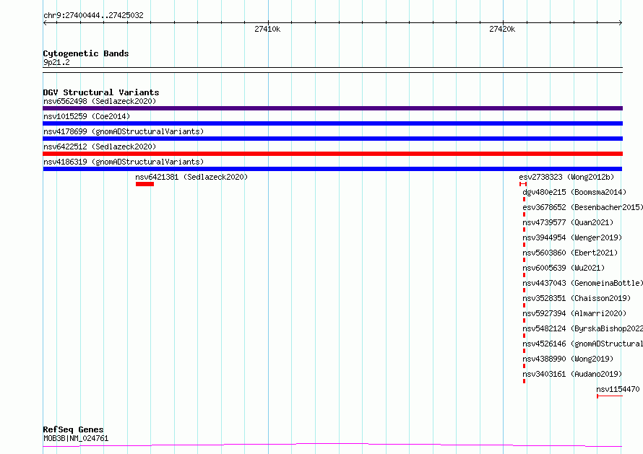Click the nsv4388990 (Wong2019) variant label
Screen dimensions: 643x454
[568, 359]
